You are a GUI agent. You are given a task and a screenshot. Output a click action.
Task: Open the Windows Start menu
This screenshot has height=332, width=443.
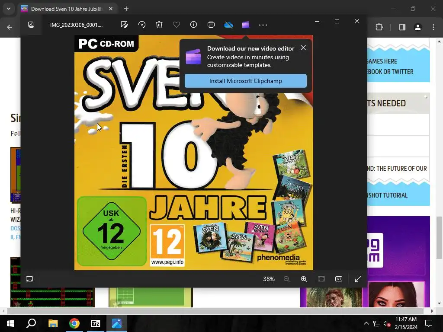(10, 323)
